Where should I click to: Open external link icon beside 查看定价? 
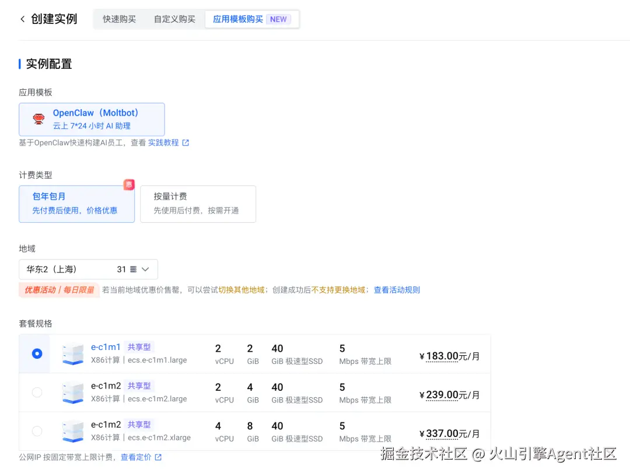tap(158, 457)
